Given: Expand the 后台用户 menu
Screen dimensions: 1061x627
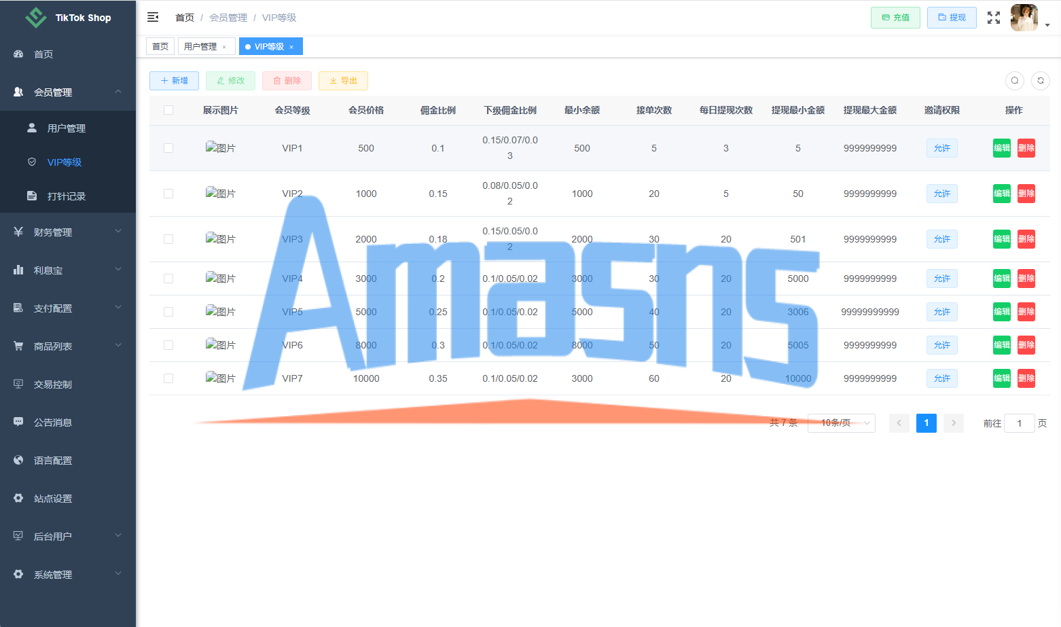Looking at the screenshot, I should point(68,536).
